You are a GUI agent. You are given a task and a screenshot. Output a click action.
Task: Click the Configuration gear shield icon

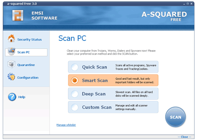(x=11, y=77)
